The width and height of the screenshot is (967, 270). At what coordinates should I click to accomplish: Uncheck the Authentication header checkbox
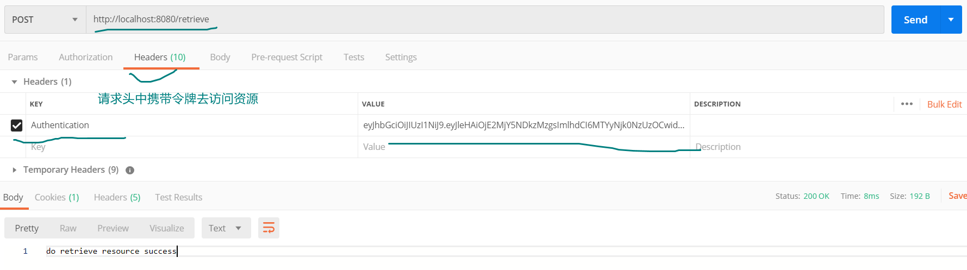(x=17, y=125)
